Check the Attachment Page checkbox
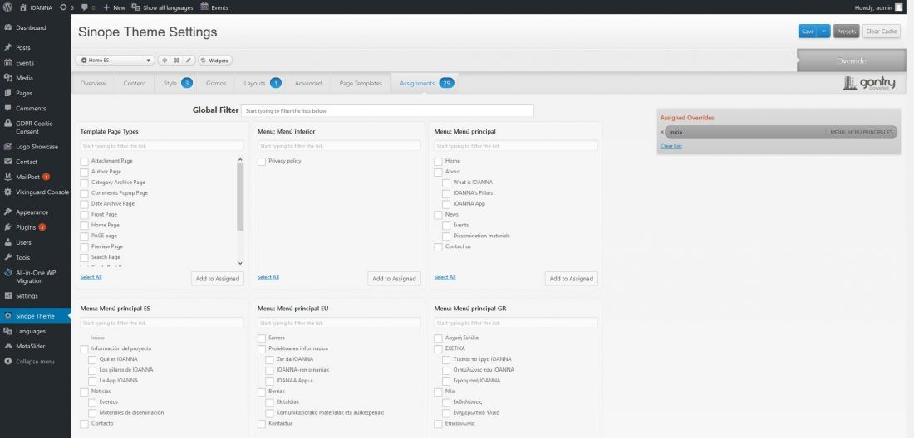The width and height of the screenshot is (914, 438). 85,161
